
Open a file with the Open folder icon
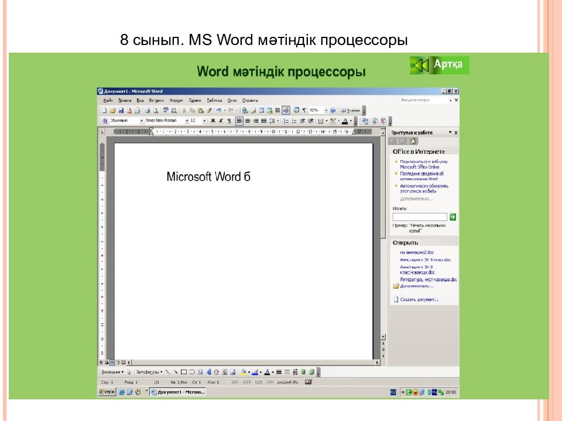pyautogui.click(x=112, y=111)
